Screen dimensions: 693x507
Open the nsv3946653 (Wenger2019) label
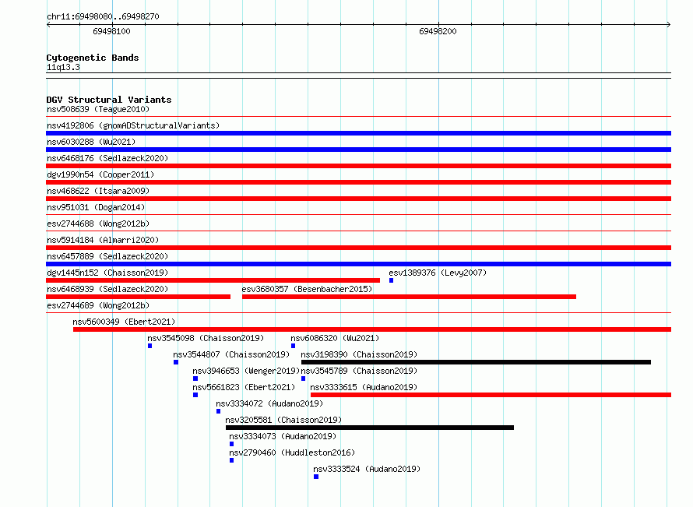(246, 371)
